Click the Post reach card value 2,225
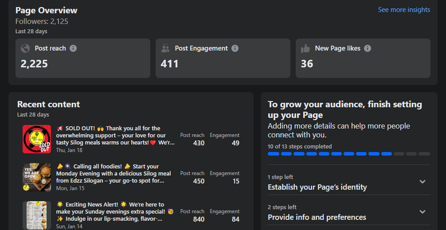Screen dimensions: 446x230 [x=34, y=64]
